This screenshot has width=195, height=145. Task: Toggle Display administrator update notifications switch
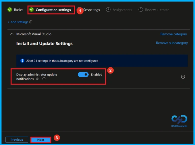pyautogui.click(x=83, y=75)
